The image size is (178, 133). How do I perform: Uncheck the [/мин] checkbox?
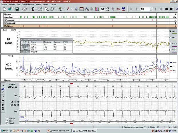[7, 123]
